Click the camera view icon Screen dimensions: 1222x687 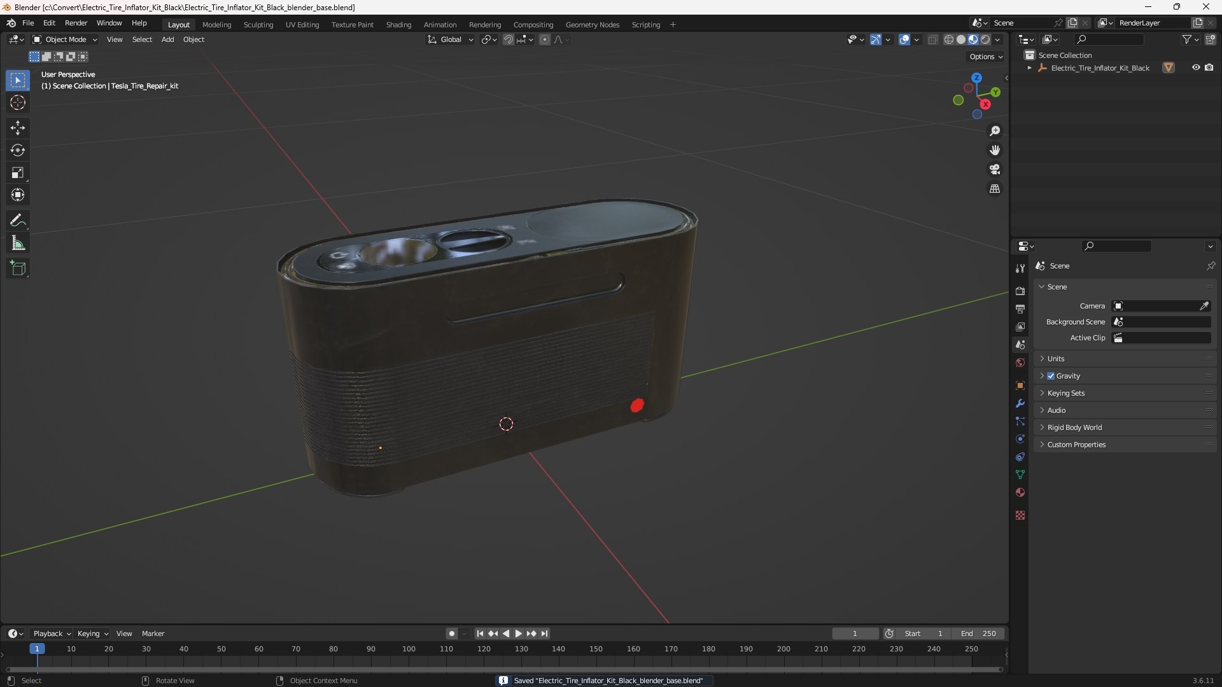pos(995,170)
